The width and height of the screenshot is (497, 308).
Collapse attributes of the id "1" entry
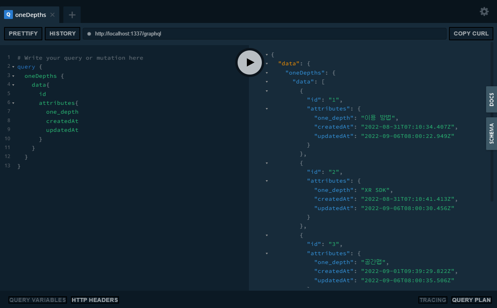tap(267, 109)
